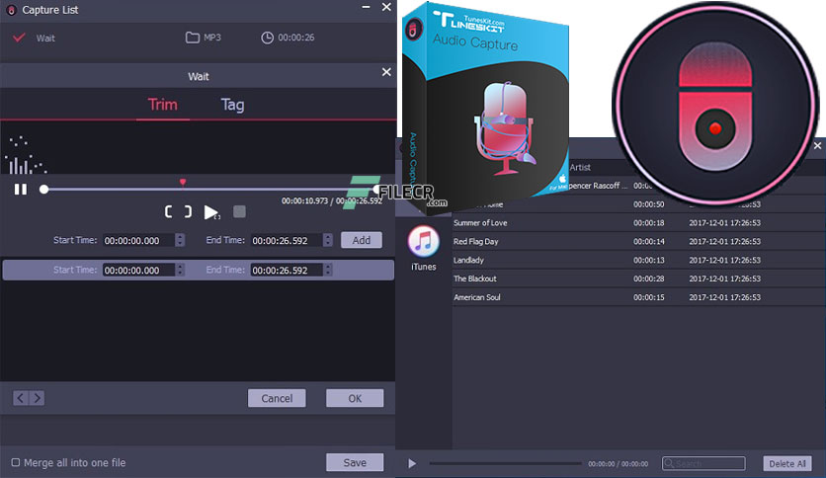Adjust the upper End Time stepper
826x478 pixels.
tap(328, 240)
